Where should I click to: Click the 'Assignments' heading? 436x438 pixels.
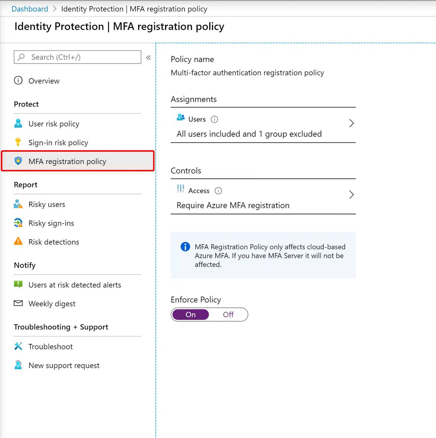(x=194, y=99)
